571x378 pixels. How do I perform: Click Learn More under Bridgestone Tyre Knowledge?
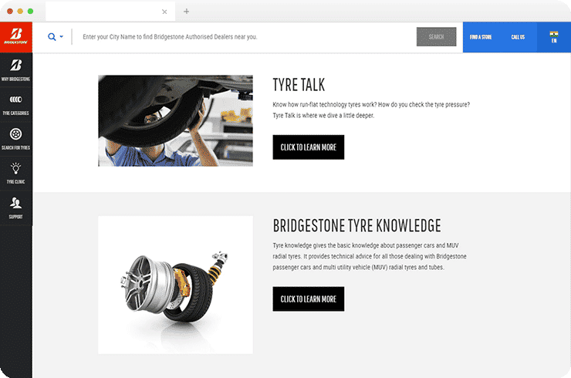[x=309, y=299]
